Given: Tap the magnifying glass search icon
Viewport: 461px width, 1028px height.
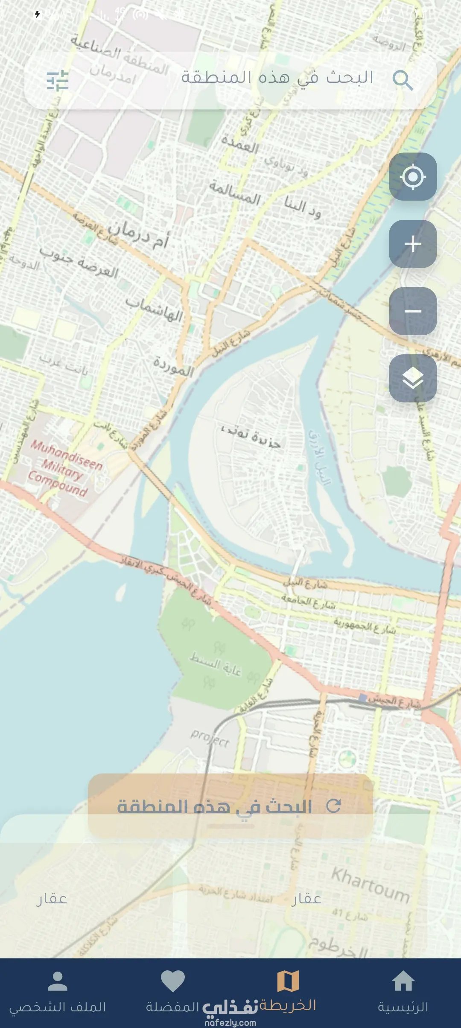Looking at the screenshot, I should coord(403,80).
